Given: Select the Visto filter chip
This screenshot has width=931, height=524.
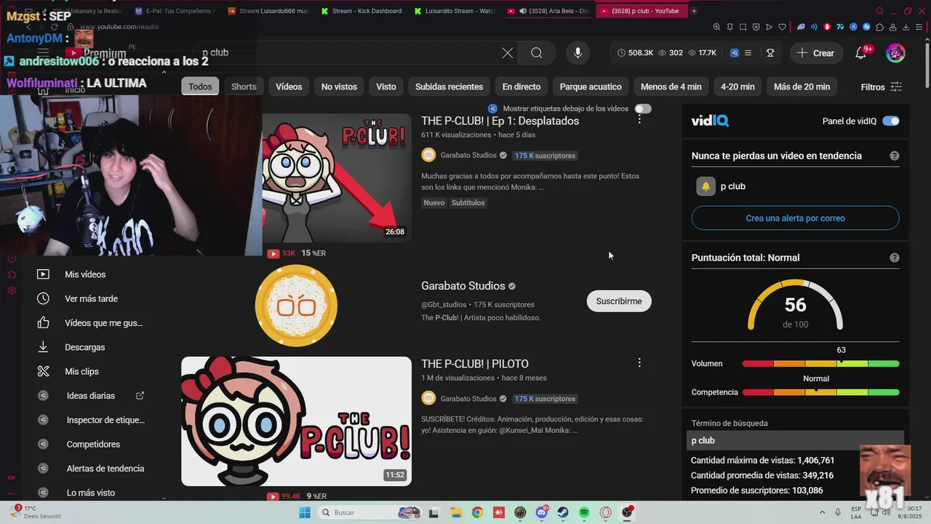Looking at the screenshot, I should [386, 87].
